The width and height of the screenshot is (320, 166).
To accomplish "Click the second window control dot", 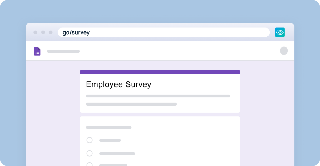I will point(43,32).
